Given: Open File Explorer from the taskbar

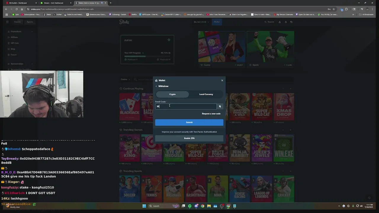Looking at the screenshot, I should [209, 206].
